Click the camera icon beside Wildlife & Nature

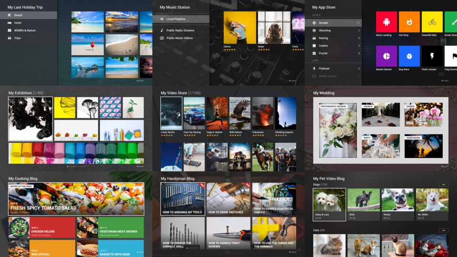(x=10, y=30)
